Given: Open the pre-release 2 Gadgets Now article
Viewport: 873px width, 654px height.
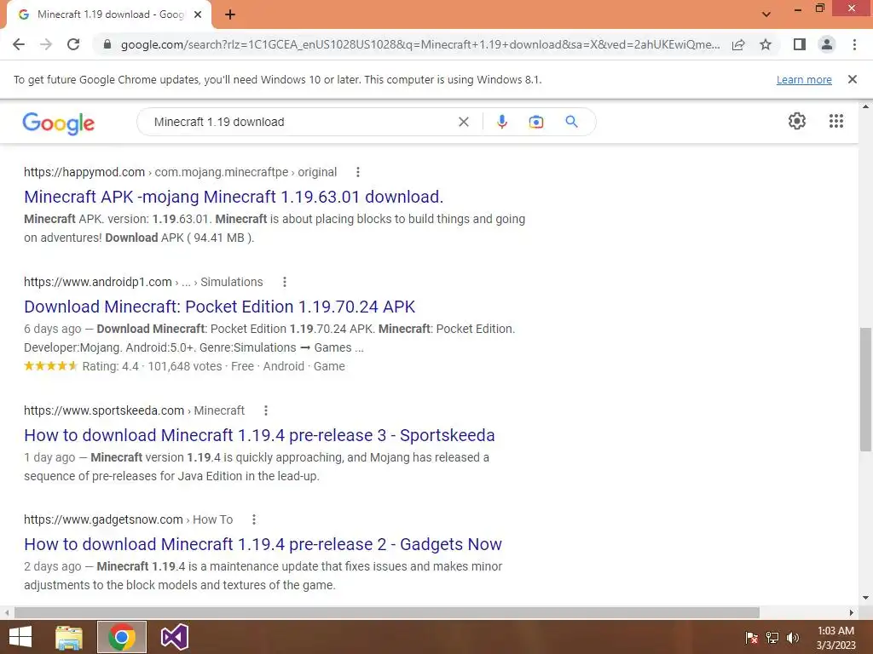Looking at the screenshot, I should [x=263, y=544].
